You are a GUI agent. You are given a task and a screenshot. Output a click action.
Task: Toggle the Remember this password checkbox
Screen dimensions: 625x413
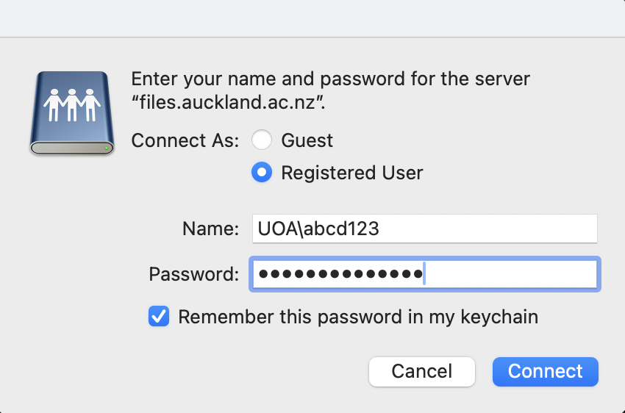pos(159,317)
